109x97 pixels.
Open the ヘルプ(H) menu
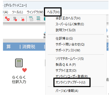[53, 12]
